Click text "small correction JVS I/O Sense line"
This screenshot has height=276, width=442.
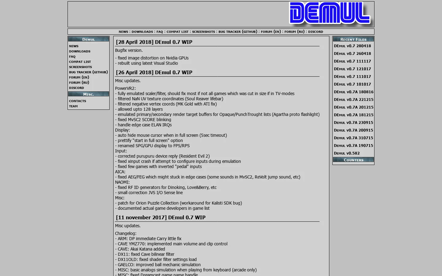pos(150,193)
